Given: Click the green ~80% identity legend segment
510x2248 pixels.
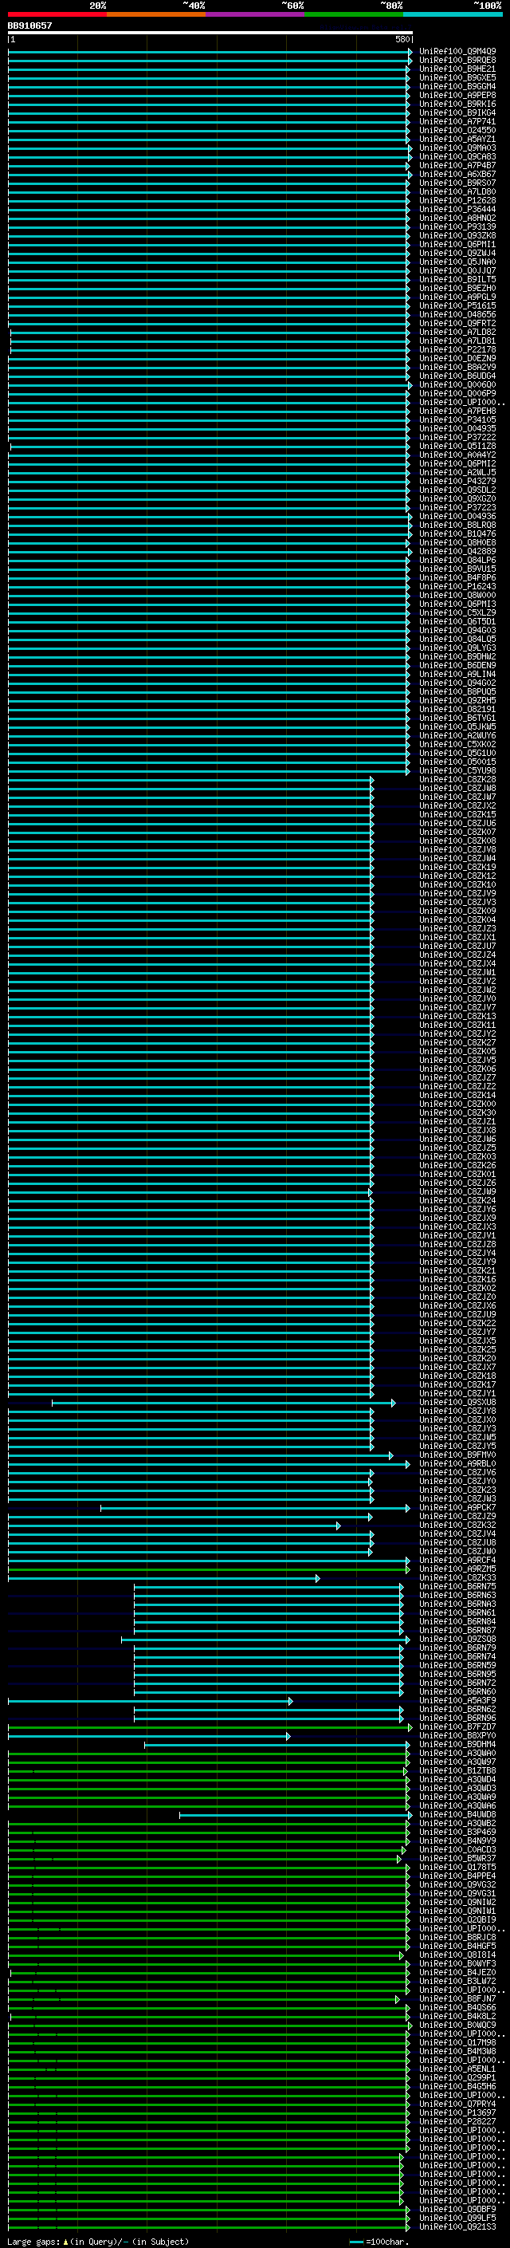Looking at the screenshot, I should 354,14.
